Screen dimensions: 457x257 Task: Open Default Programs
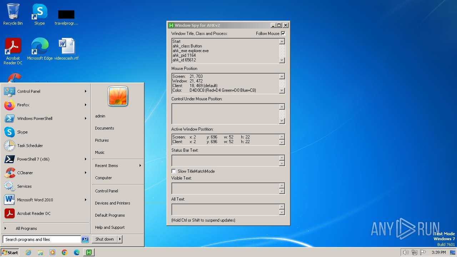110,215
